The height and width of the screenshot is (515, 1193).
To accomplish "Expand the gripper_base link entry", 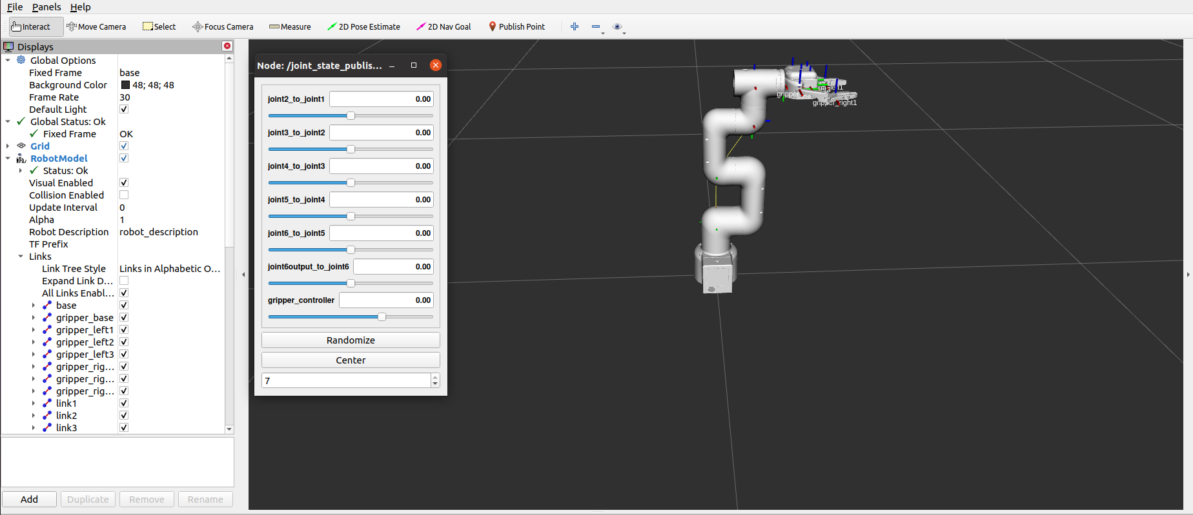I will (34, 317).
